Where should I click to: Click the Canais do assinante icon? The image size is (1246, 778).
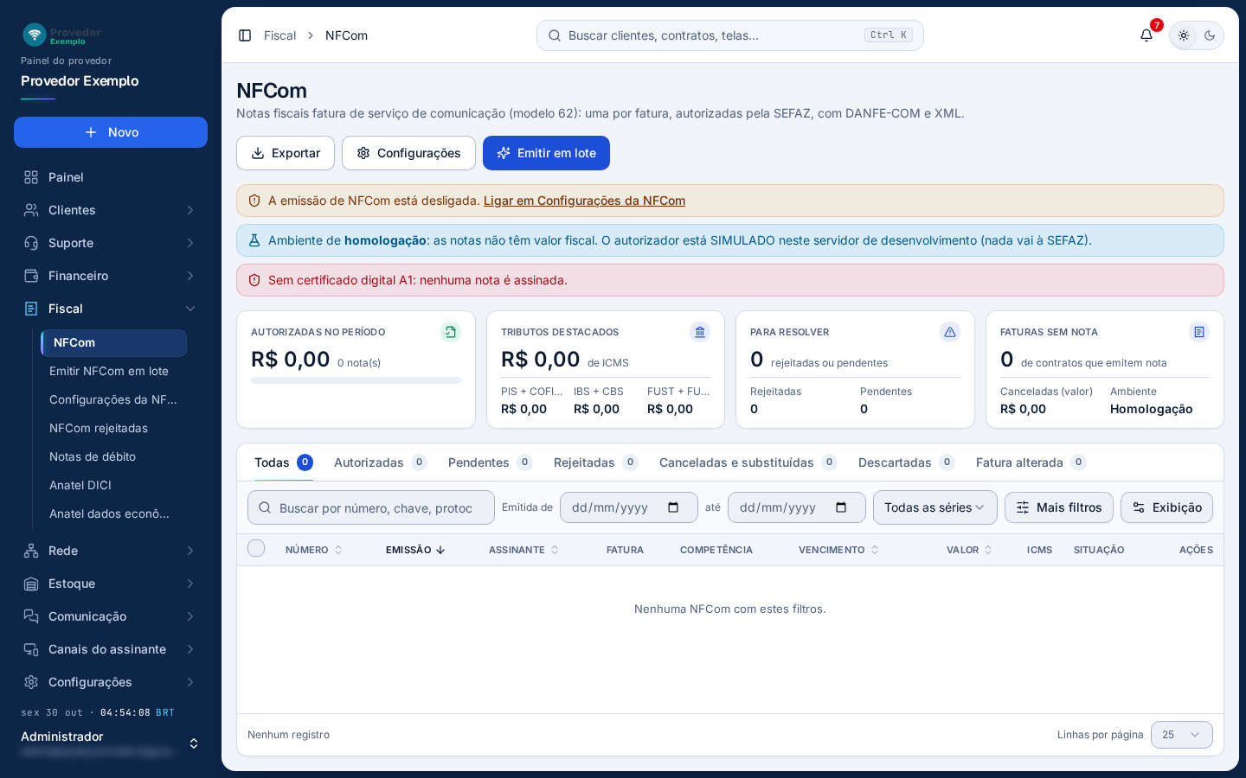31,649
